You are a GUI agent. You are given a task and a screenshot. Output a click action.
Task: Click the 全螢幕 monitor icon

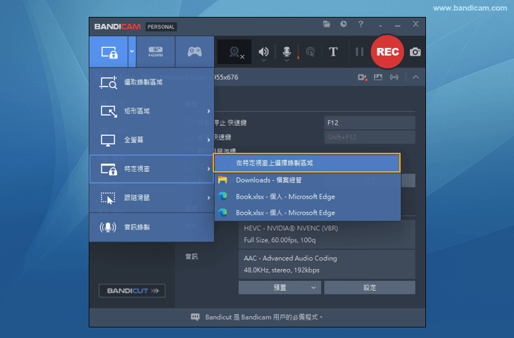[x=108, y=140]
